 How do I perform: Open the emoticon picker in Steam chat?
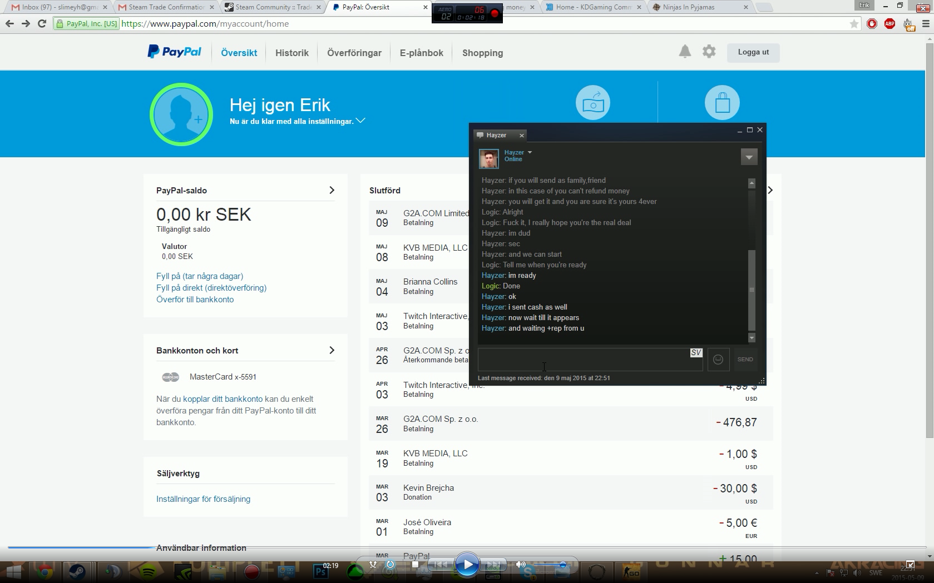click(718, 360)
